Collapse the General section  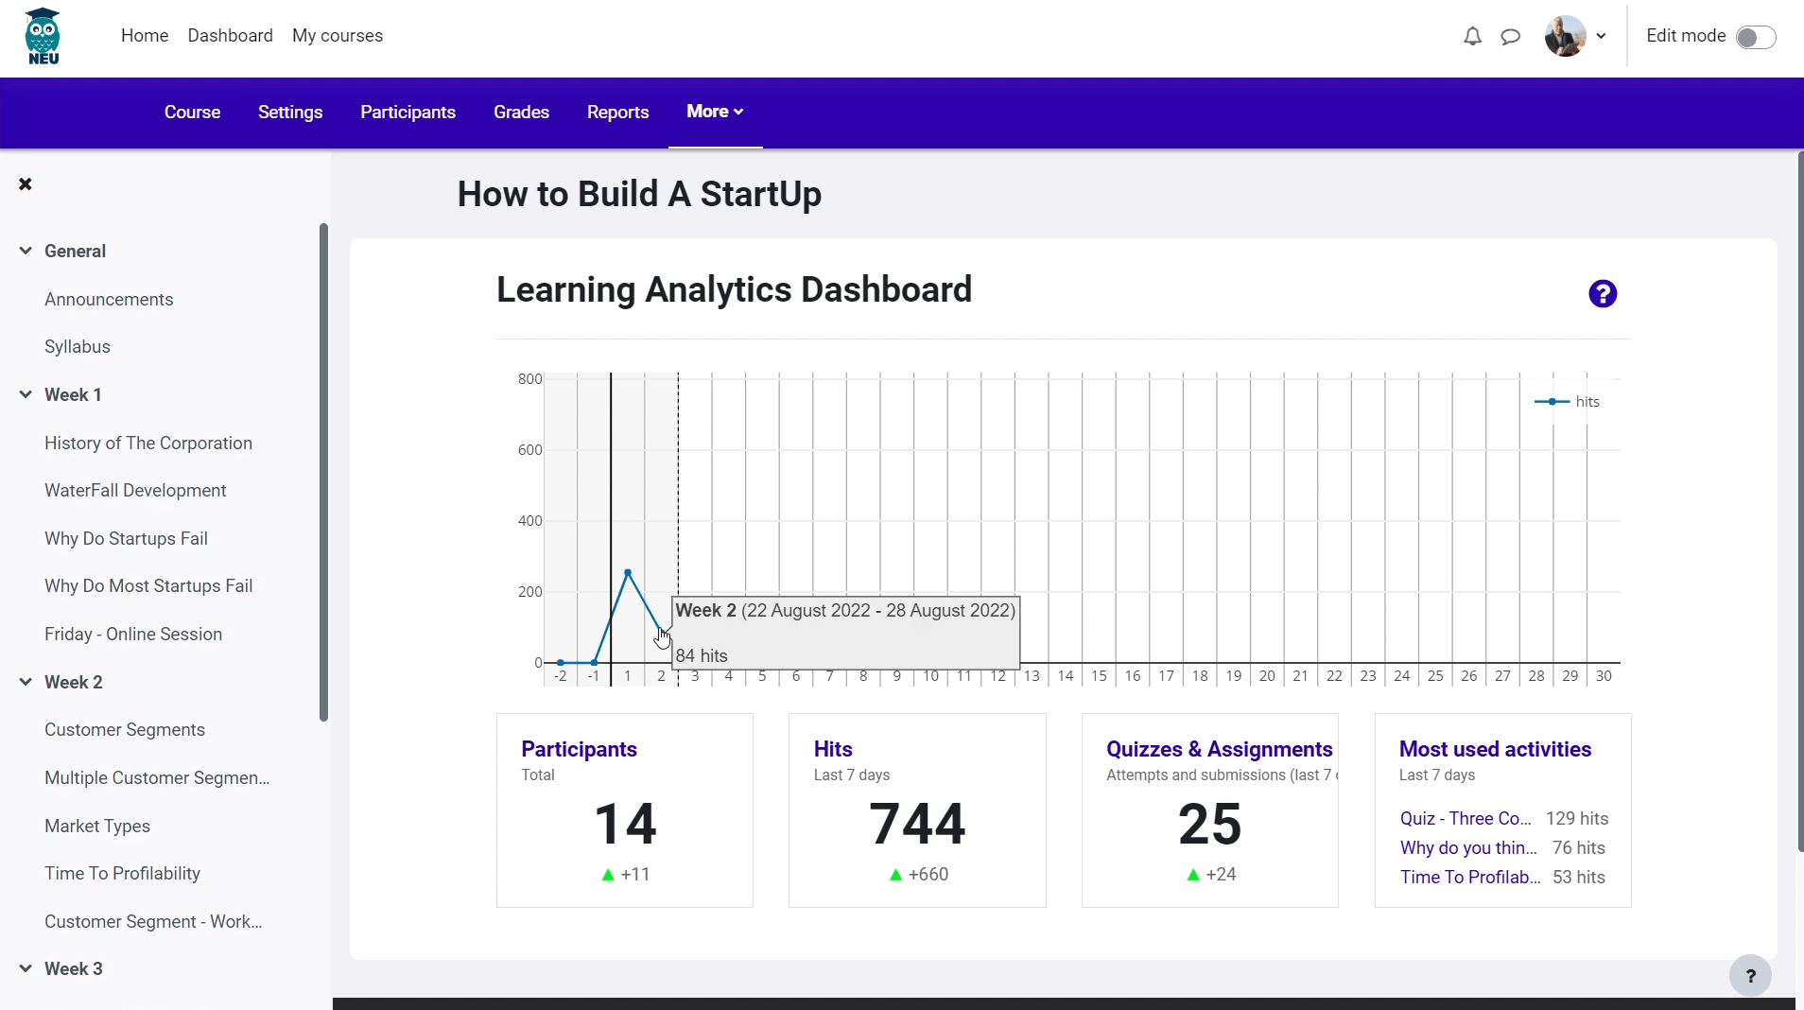[26, 251]
